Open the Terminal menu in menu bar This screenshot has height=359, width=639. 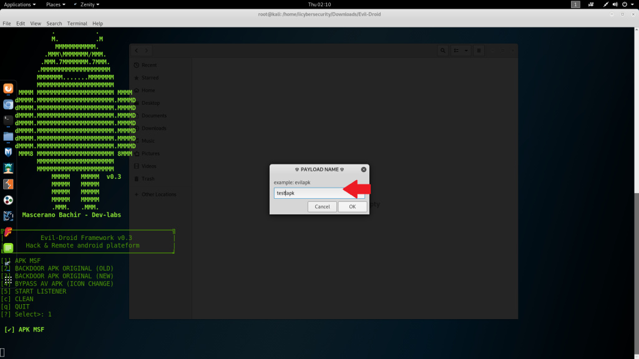[x=77, y=24]
